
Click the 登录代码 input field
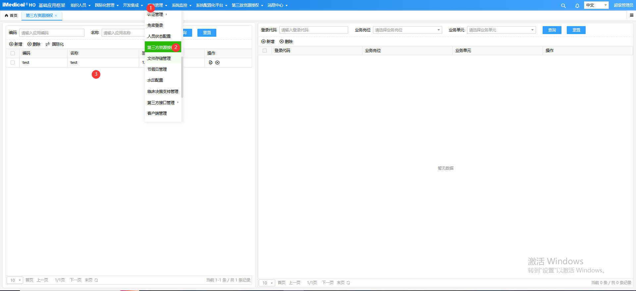pos(314,30)
